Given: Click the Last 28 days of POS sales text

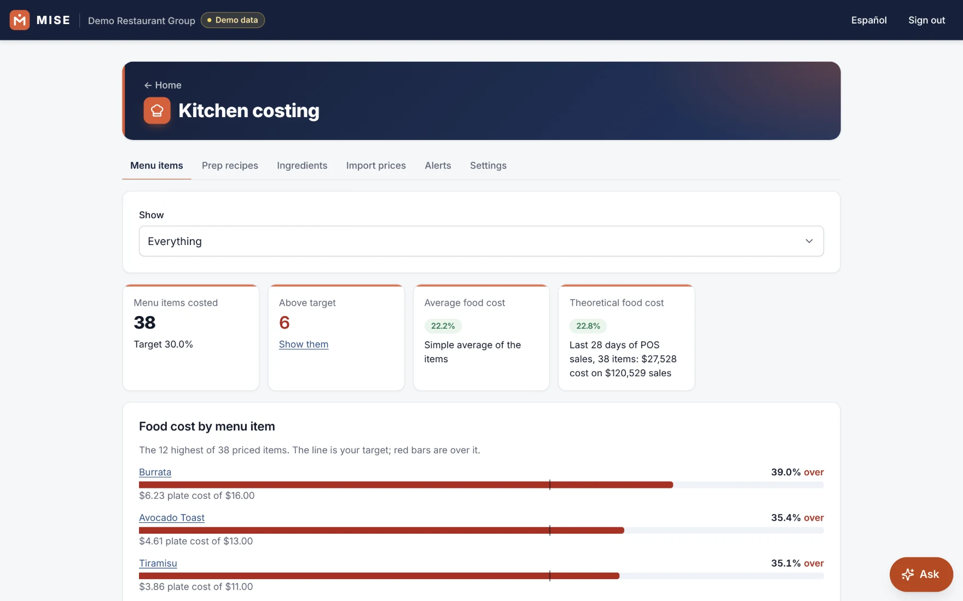Looking at the screenshot, I should click(x=623, y=359).
